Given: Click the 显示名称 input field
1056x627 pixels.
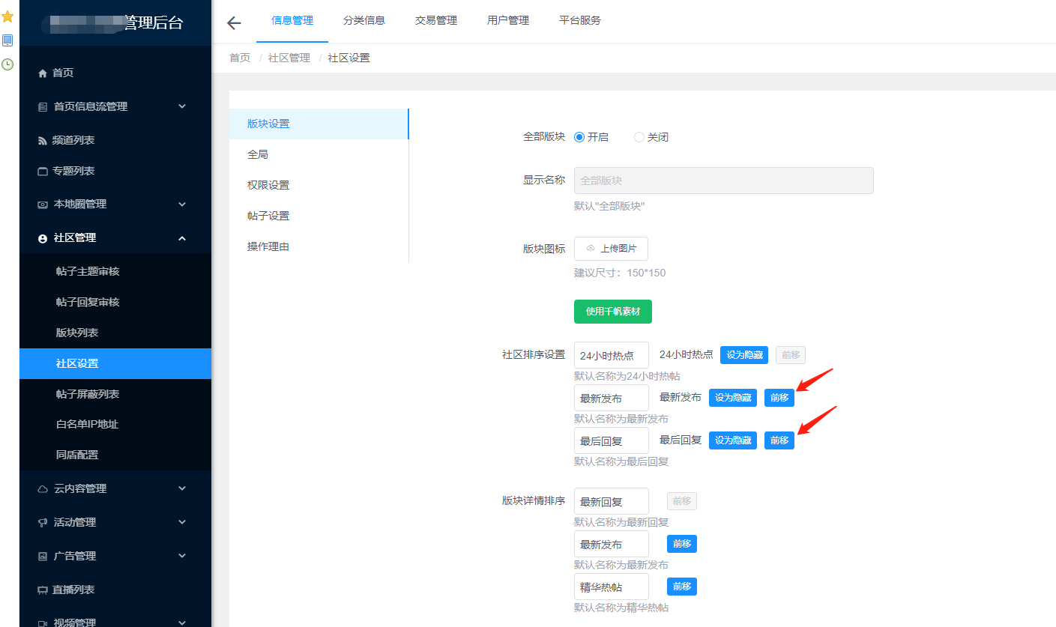Looking at the screenshot, I should tap(724, 181).
